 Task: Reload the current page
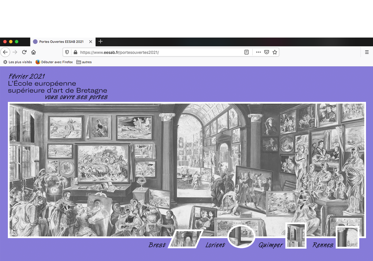pos(24,52)
